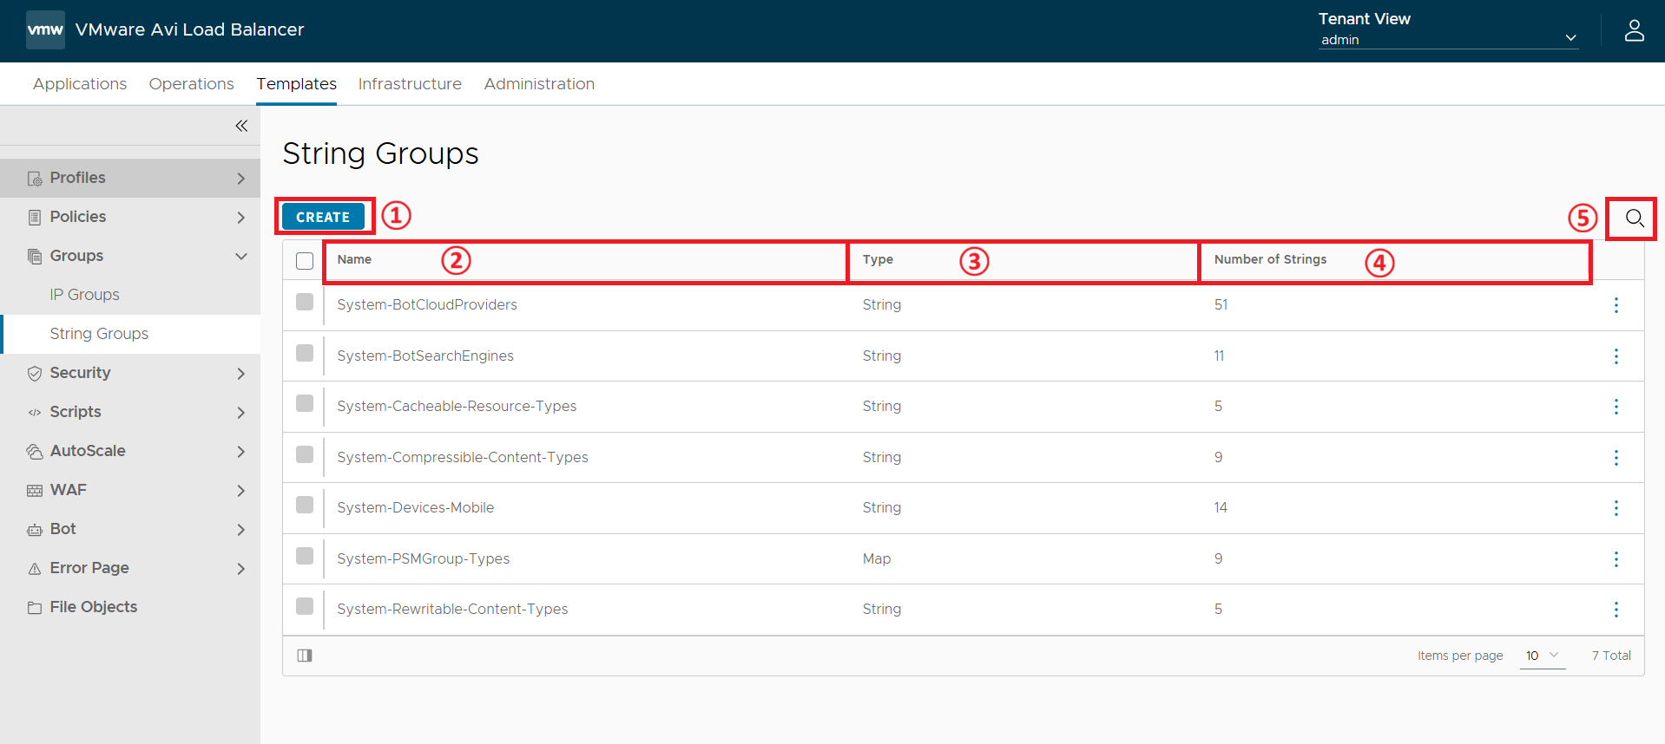Click the Bot robot icon
The image size is (1665, 744).
[x=35, y=530]
